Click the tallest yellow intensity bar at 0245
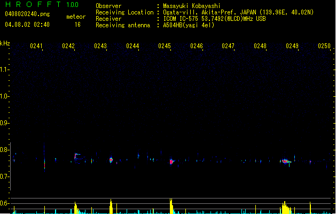The width and height of the screenshot is (336, 214). click(171, 206)
